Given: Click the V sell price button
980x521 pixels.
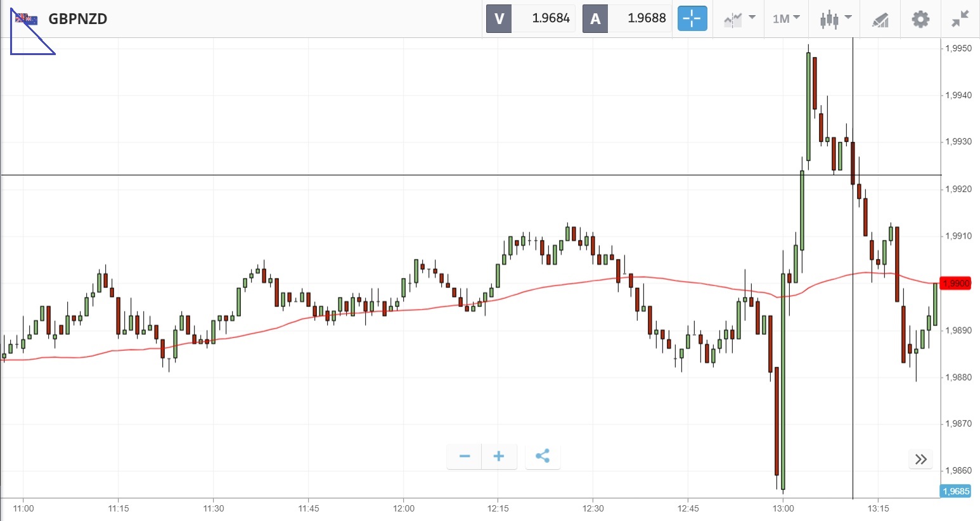Looking at the screenshot, I should coord(531,19).
